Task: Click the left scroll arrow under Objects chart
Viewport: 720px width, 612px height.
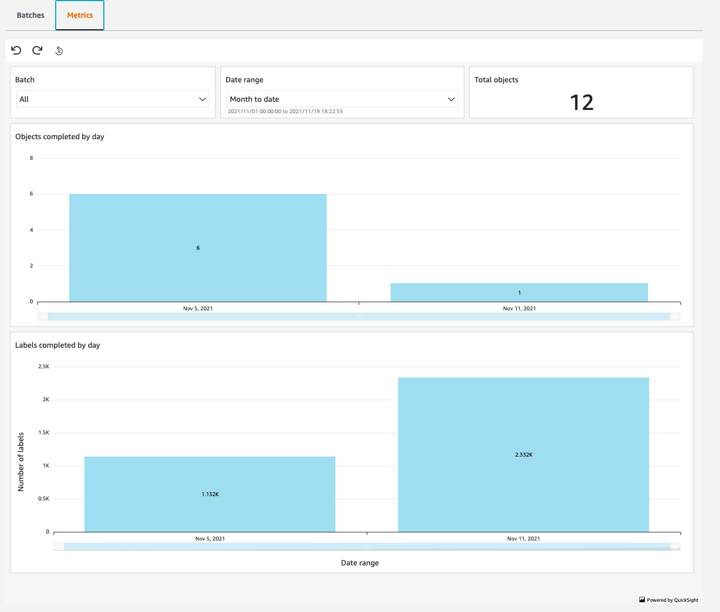Action: pos(42,316)
